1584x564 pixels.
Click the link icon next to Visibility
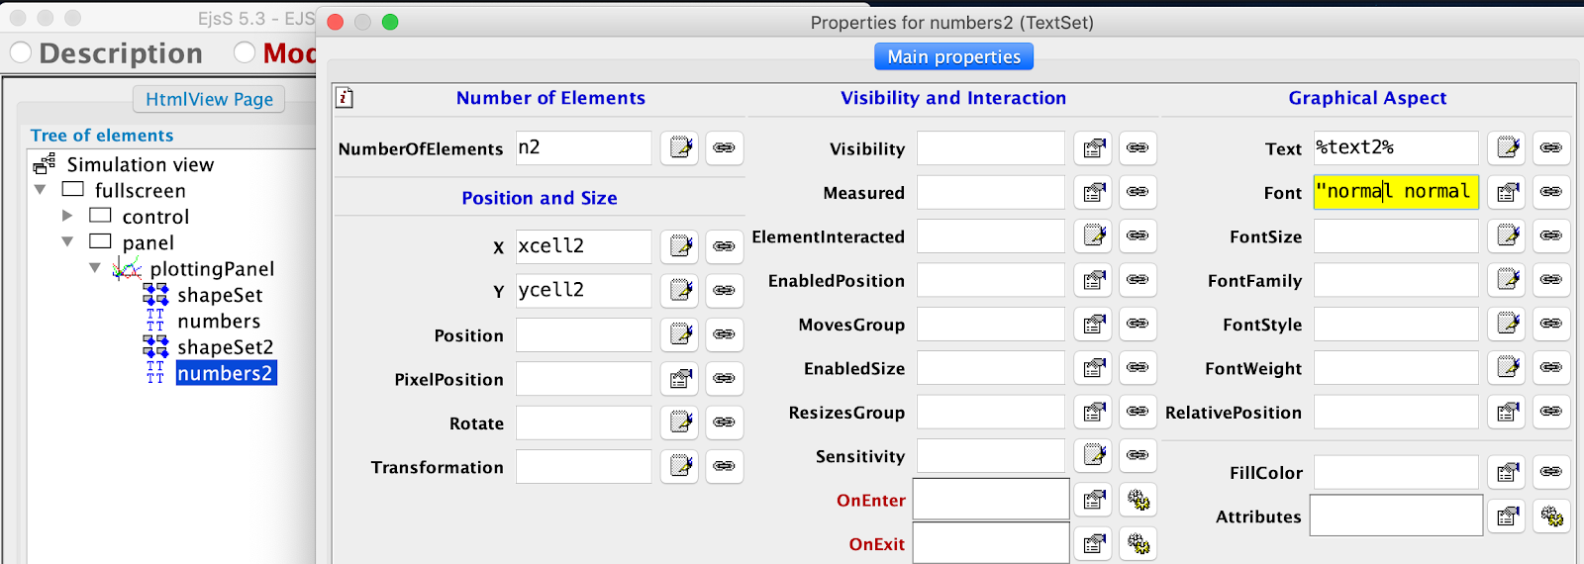(1138, 148)
